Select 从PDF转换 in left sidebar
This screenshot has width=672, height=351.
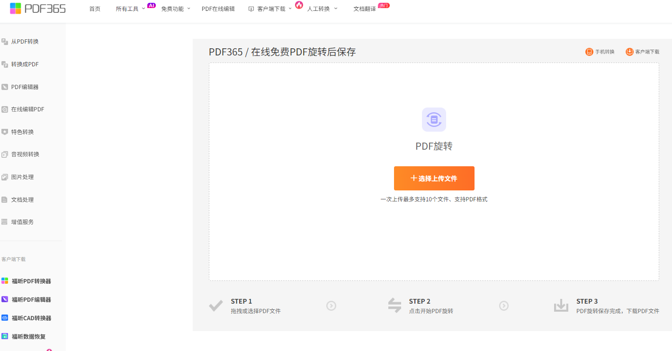[x=25, y=42]
